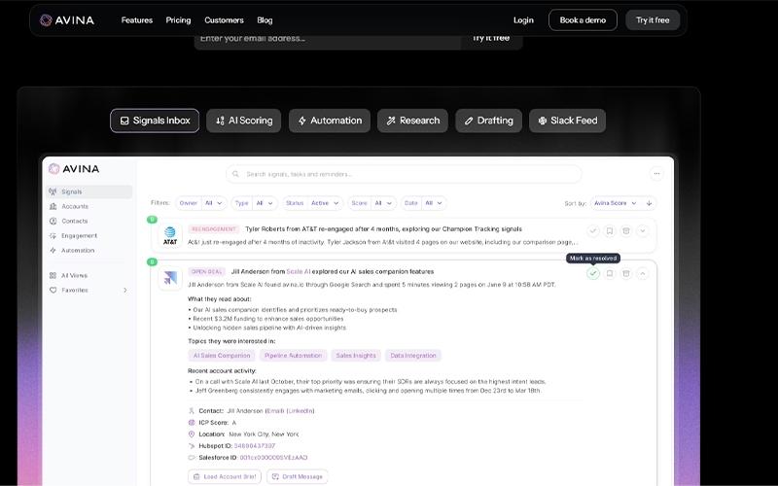Click the search magnifier icon
Viewport: 778px width, 486px height.
click(x=235, y=174)
